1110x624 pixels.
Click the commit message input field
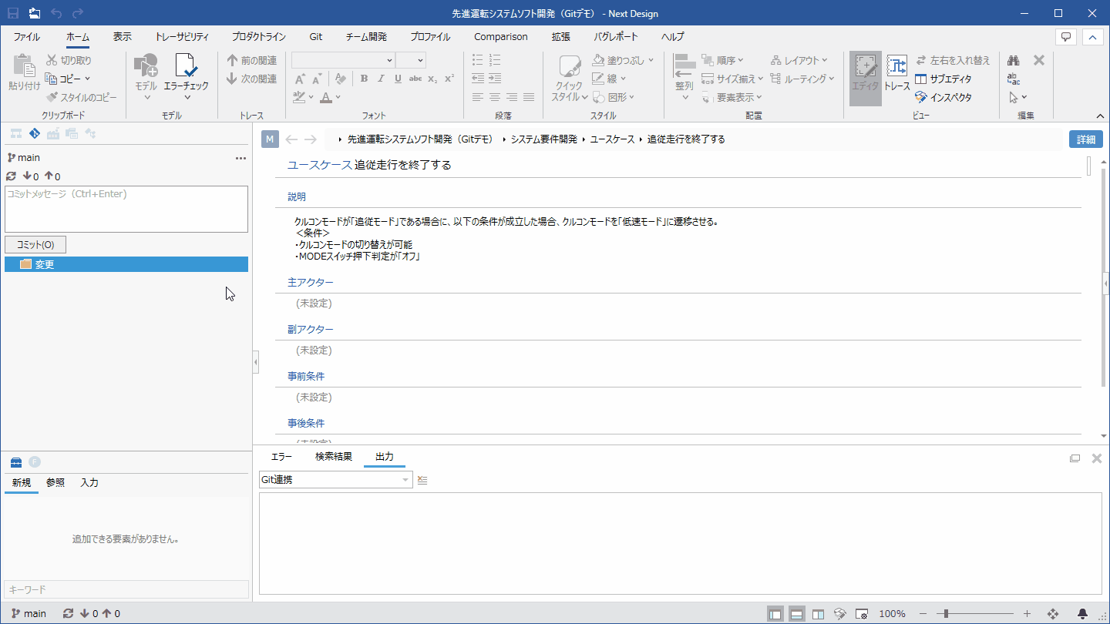point(126,209)
